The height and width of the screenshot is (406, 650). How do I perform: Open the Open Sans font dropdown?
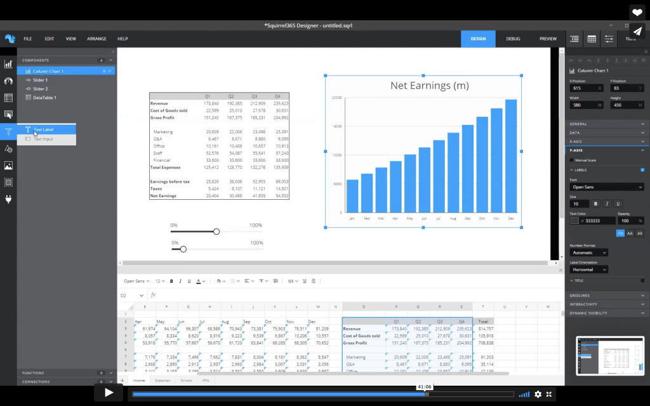[x=607, y=187]
